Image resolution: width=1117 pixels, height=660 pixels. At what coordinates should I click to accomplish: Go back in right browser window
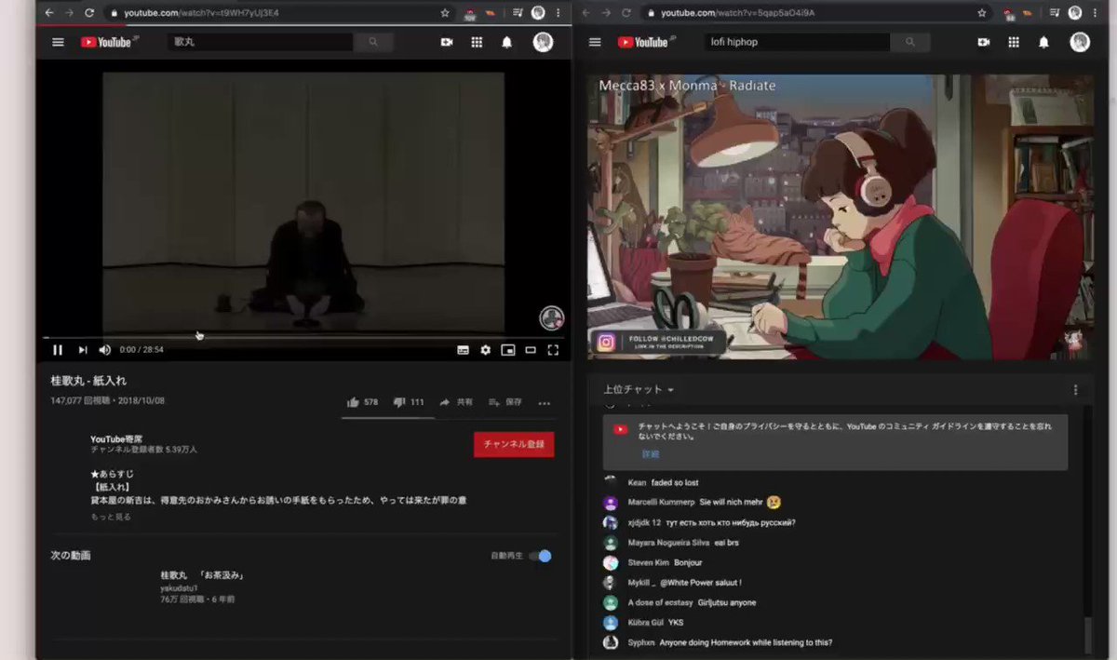click(586, 13)
